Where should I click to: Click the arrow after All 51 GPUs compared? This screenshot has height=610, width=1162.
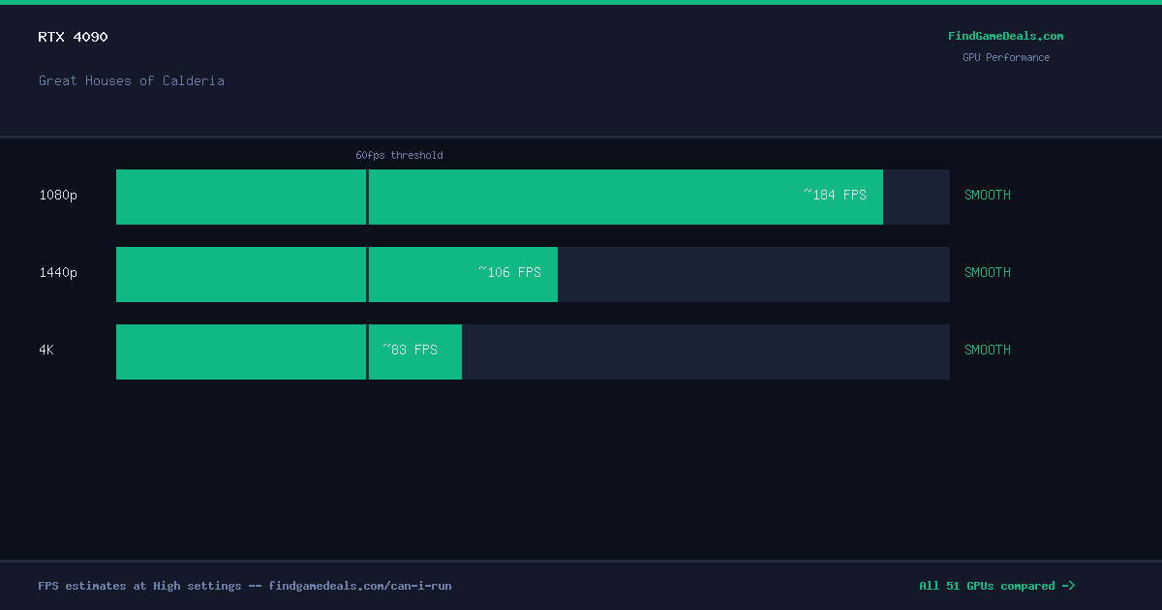click(x=1068, y=586)
